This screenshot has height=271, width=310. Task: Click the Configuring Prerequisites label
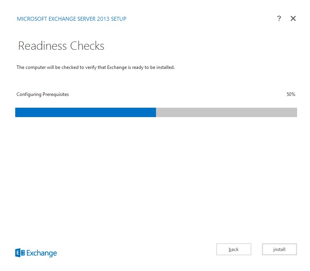(x=43, y=94)
